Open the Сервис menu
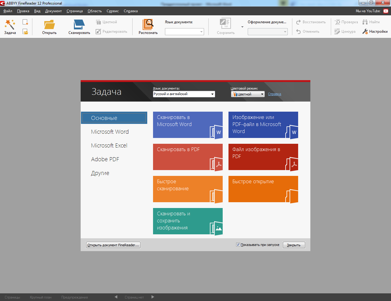Image resolution: width=391 pixels, height=301 pixels. (x=113, y=11)
